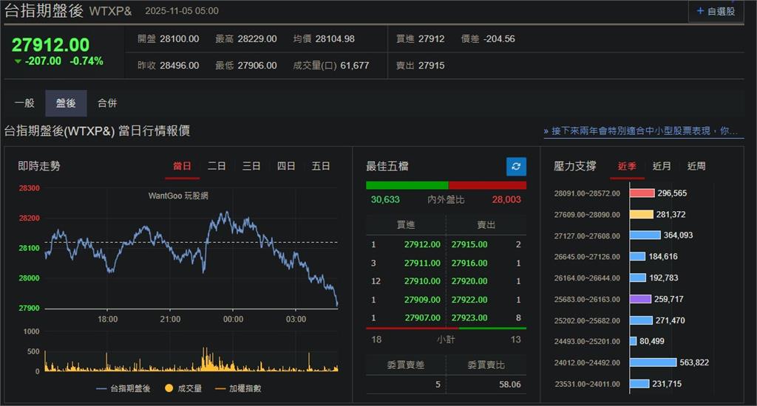Click the red 外盤 portion of ratio bar

(487, 185)
